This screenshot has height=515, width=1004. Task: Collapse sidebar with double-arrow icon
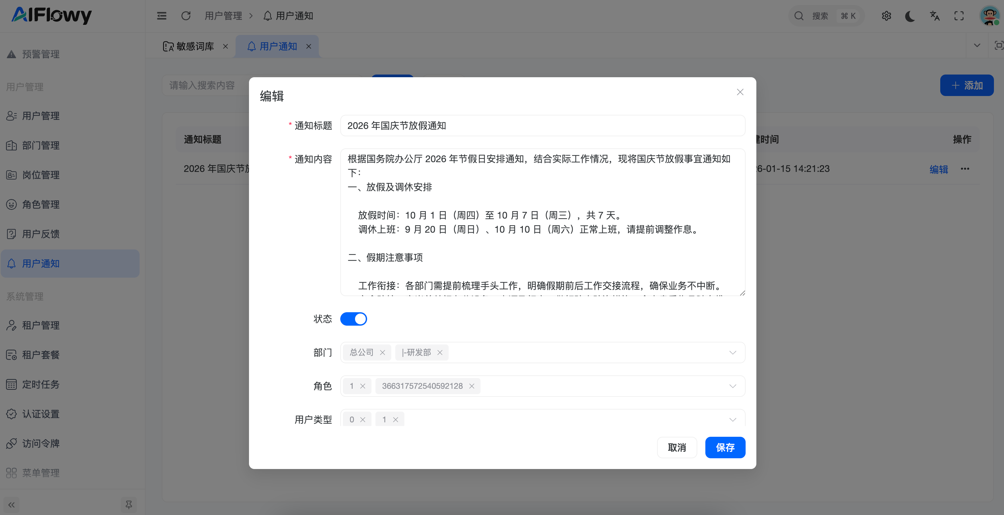tap(11, 505)
